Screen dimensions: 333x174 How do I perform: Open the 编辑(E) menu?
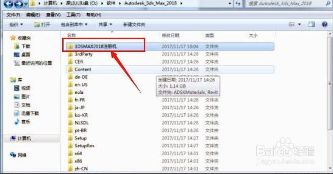point(33,15)
